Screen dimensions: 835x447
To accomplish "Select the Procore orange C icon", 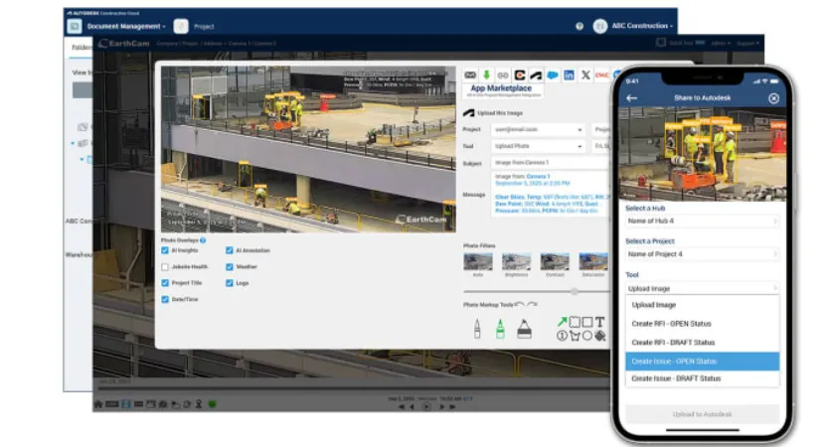I will click(x=520, y=75).
